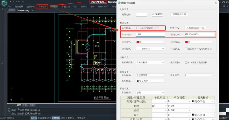Open 距离/对齐/线性 row precision dropdown

click(x=179, y=101)
